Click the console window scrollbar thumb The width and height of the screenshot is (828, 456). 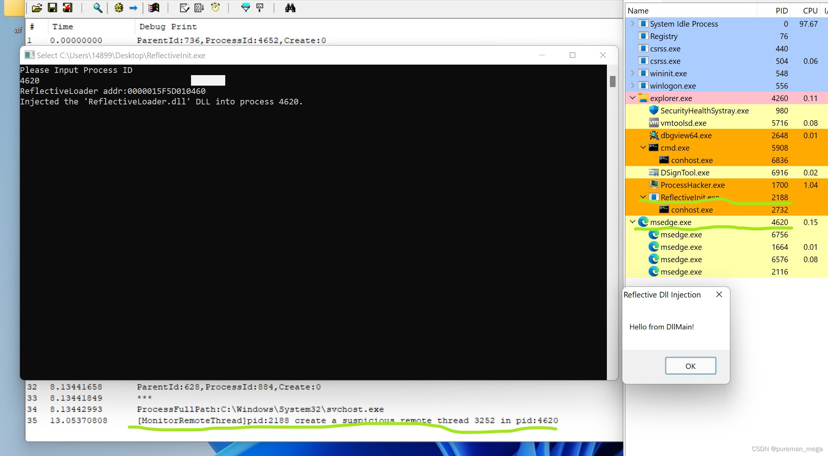(x=613, y=81)
